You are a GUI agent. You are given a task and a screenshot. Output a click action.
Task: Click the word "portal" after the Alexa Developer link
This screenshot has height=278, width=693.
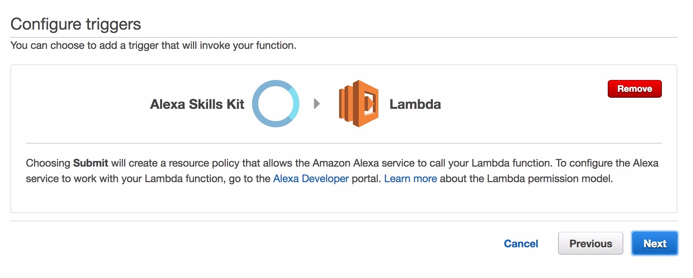coord(366,179)
